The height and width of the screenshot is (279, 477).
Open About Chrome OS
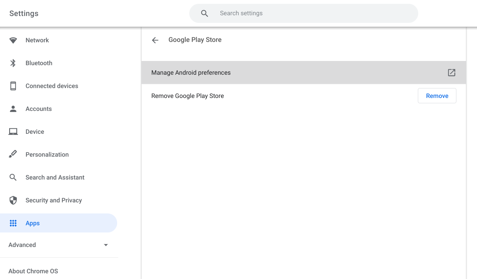tap(33, 271)
